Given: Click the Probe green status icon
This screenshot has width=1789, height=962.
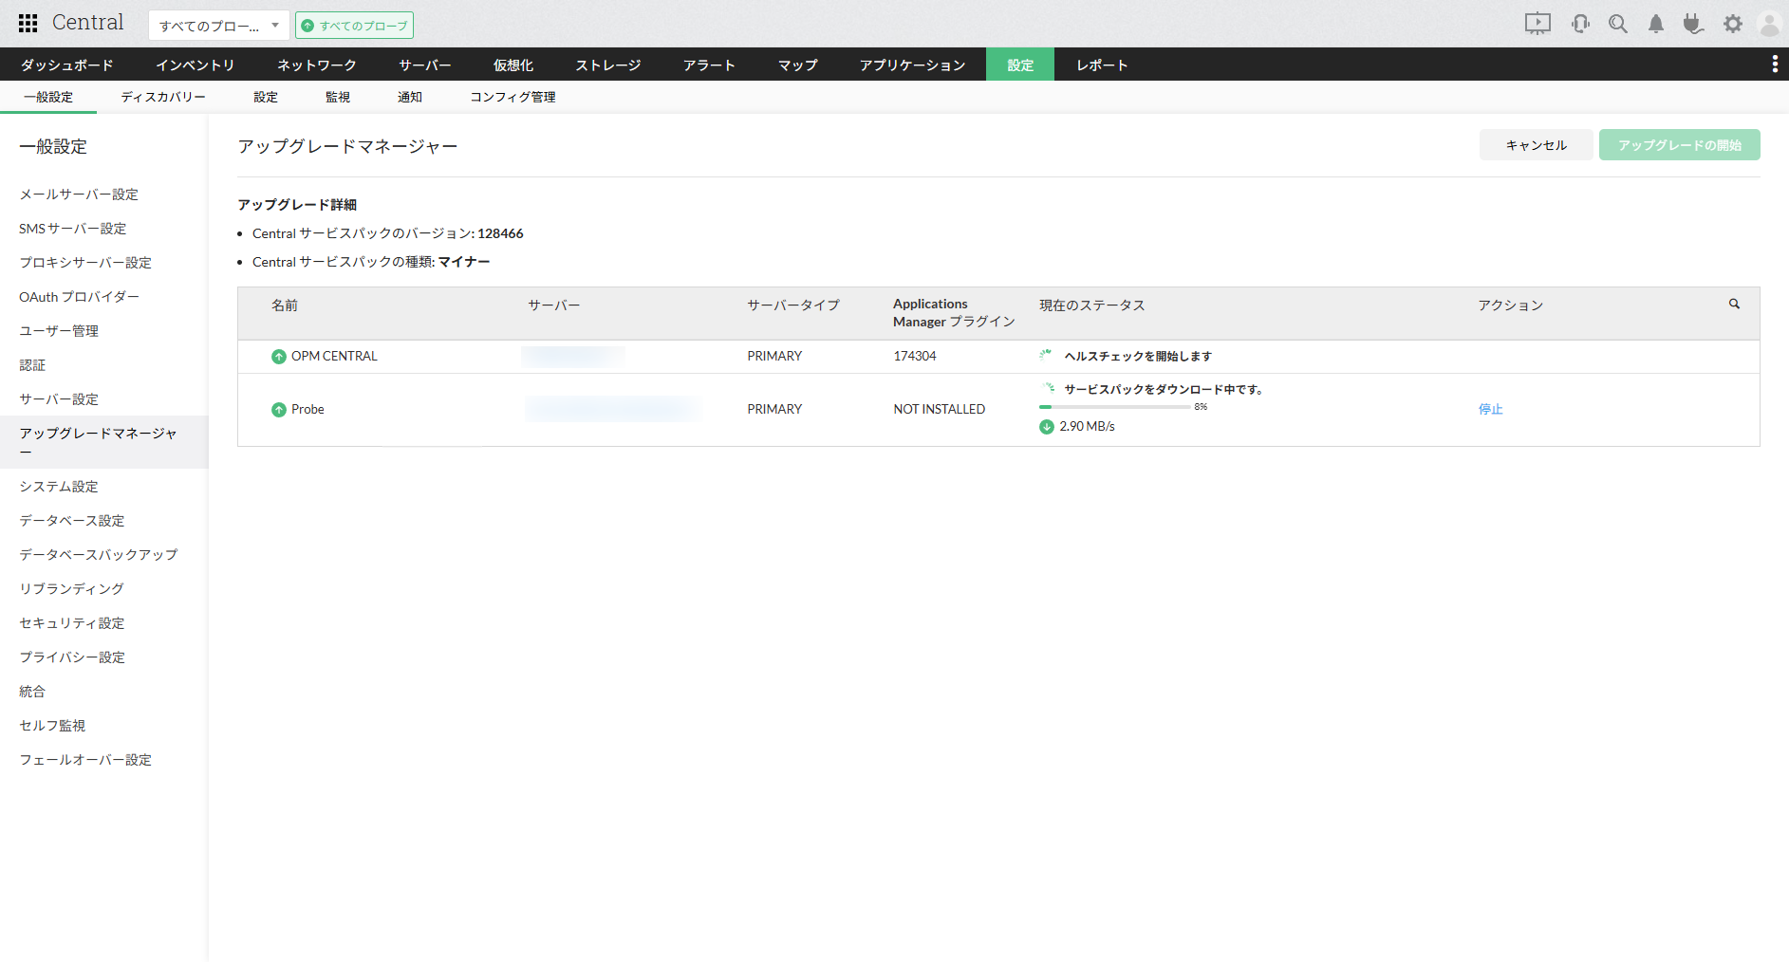Looking at the screenshot, I should pos(279,410).
